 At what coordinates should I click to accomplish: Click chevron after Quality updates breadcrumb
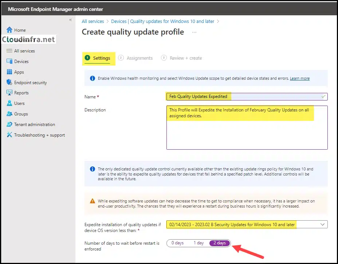pos(218,21)
